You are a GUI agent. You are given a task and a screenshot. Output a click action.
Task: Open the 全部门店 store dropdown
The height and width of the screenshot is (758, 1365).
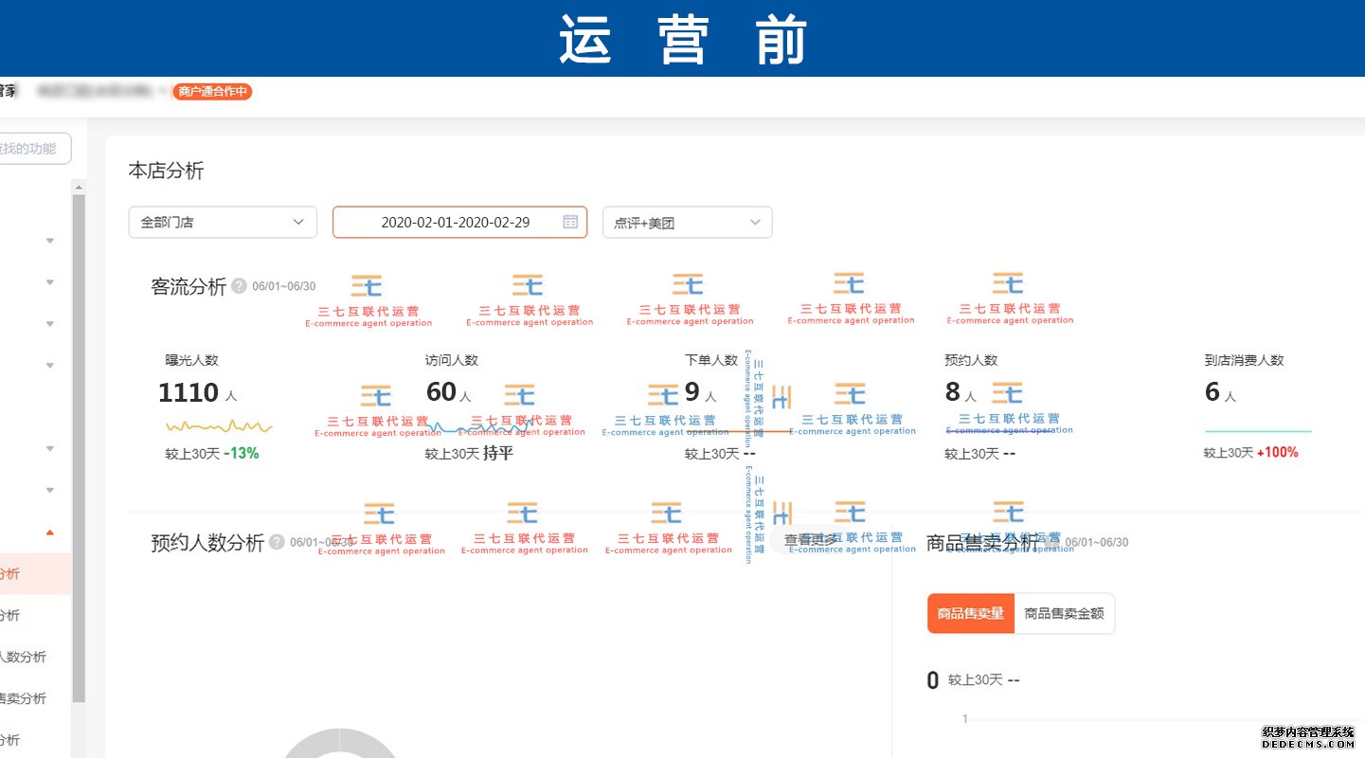pos(223,223)
